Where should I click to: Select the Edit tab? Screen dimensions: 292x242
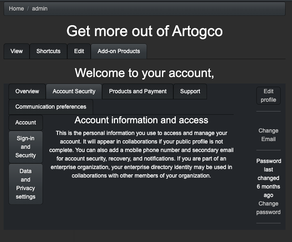click(79, 51)
